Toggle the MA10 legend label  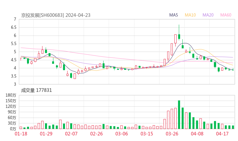click(190, 15)
